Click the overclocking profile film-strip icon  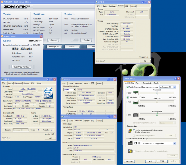tap(130, 143)
